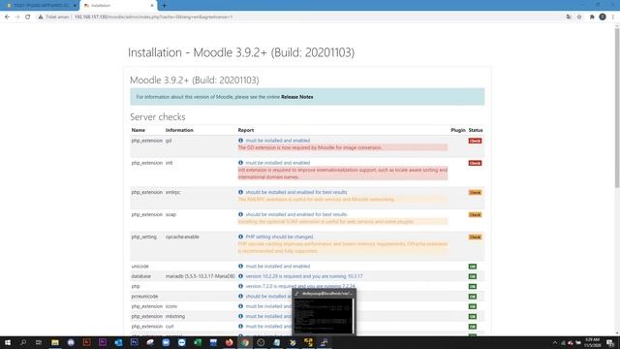Open a new browser tab

(x=165, y=6)
